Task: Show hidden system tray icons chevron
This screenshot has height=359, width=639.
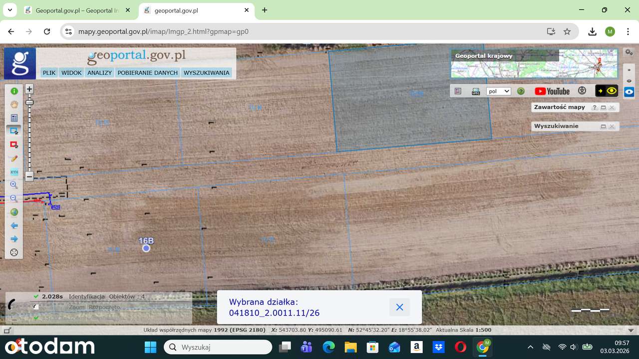Action: click(x=530, y=347)
